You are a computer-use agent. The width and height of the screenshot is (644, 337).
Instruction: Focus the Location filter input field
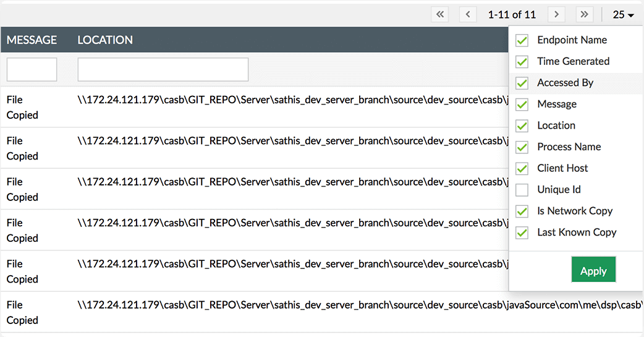[x=163, y=69]
